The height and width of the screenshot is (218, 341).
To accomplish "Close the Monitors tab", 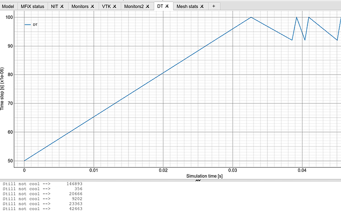I will coord(93,6).
